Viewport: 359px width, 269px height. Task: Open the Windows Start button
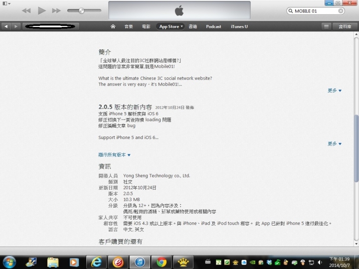pos(9,262)
